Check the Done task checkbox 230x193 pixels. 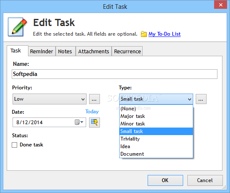(x=14, y=145)
